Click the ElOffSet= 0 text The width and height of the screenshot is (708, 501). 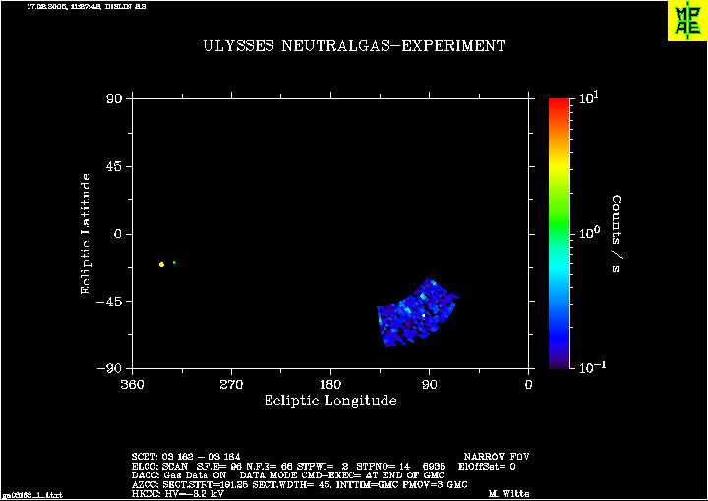pyautogui.click(x=487, y=467)
